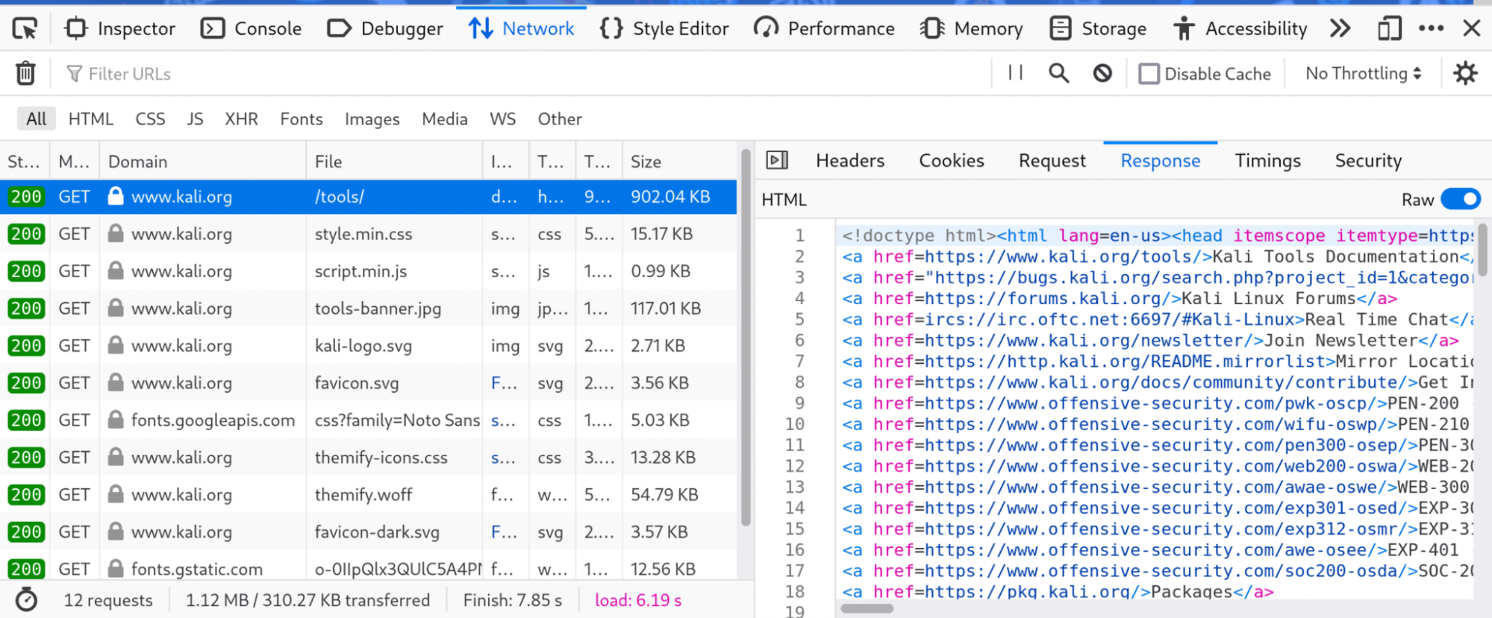Focus the Filter URLs field
Image resolution: width=1492 pixels, height=618 pixels.
pos(522,74)
